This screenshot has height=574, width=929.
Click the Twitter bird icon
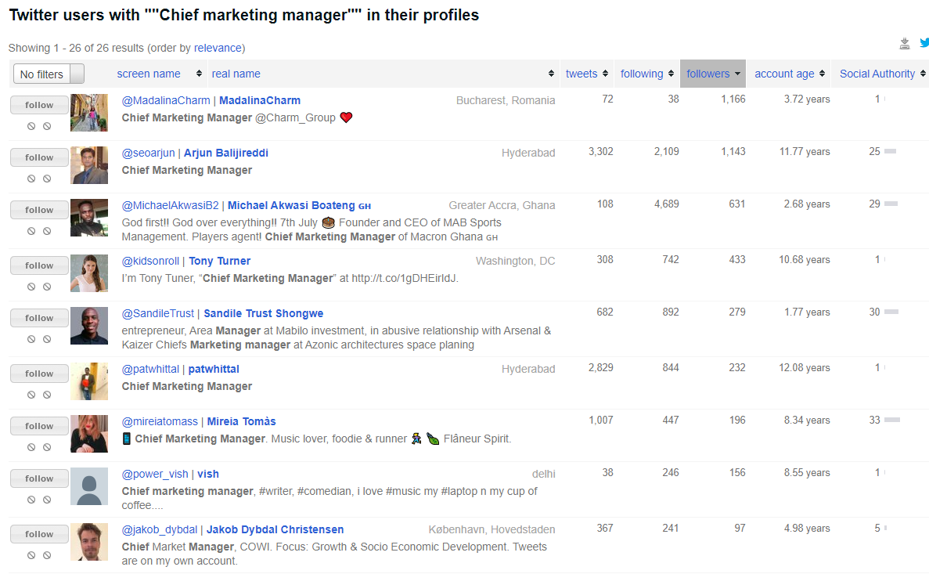924,43
